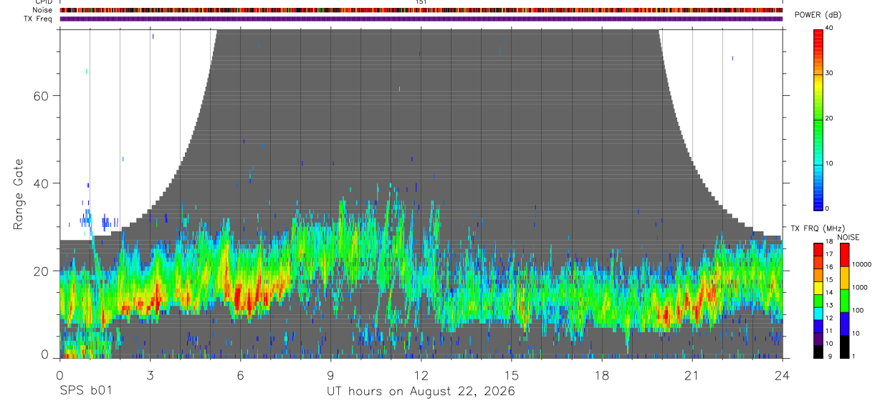Click the 40 dB label on the power scale
This screenshot has width=880, height=406.
(829, 29)
